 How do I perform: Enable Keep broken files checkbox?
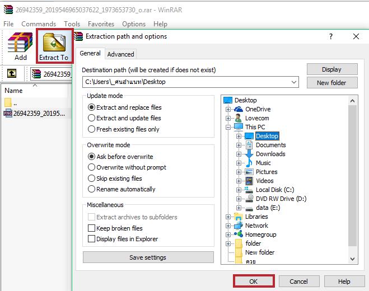pyautogui.click(x=91, y=228)
